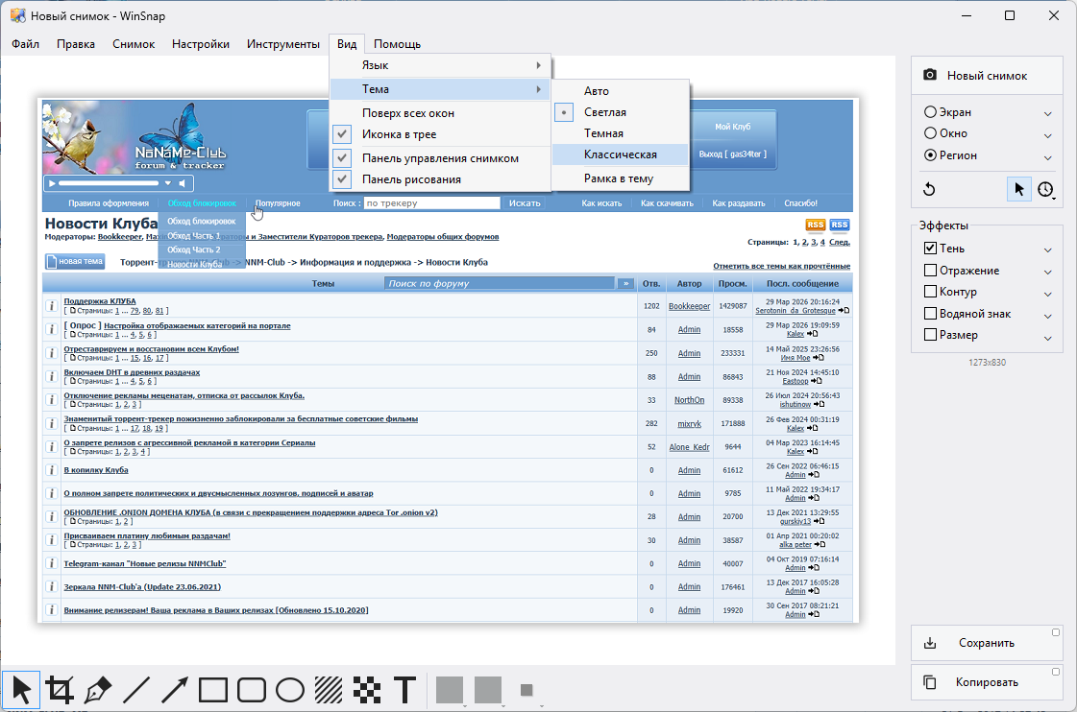Expand options arrow next to Экран
The width and height of the screenshot is (1077, 712).
click(x=1048, y=113)
